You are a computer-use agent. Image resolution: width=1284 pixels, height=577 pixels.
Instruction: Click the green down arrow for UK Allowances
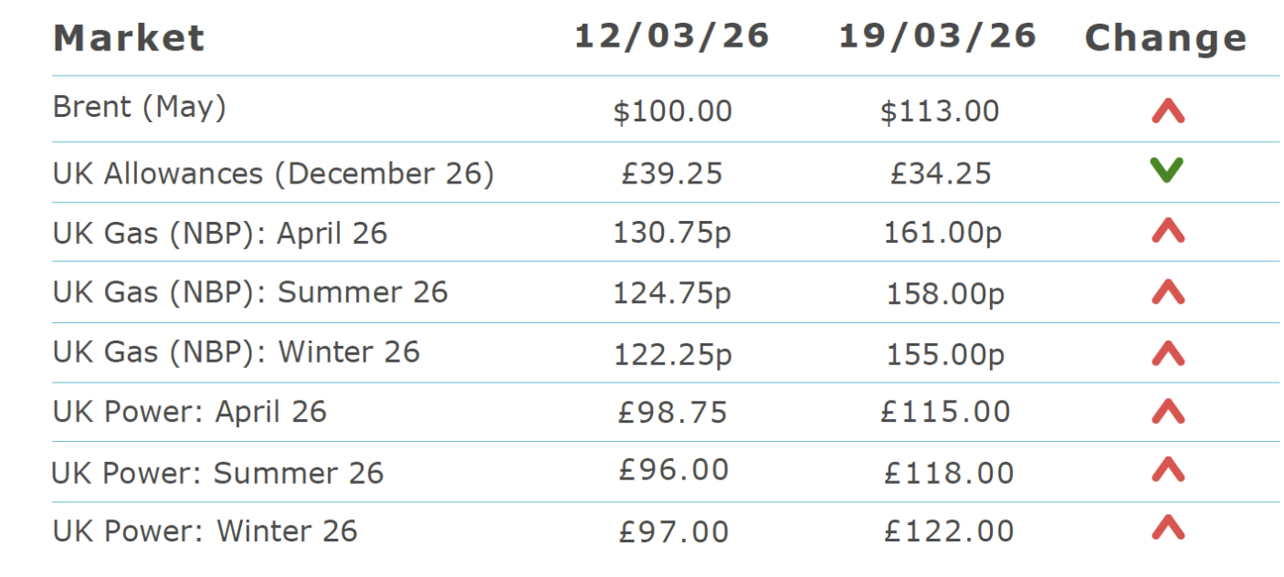pos(1167,170)
